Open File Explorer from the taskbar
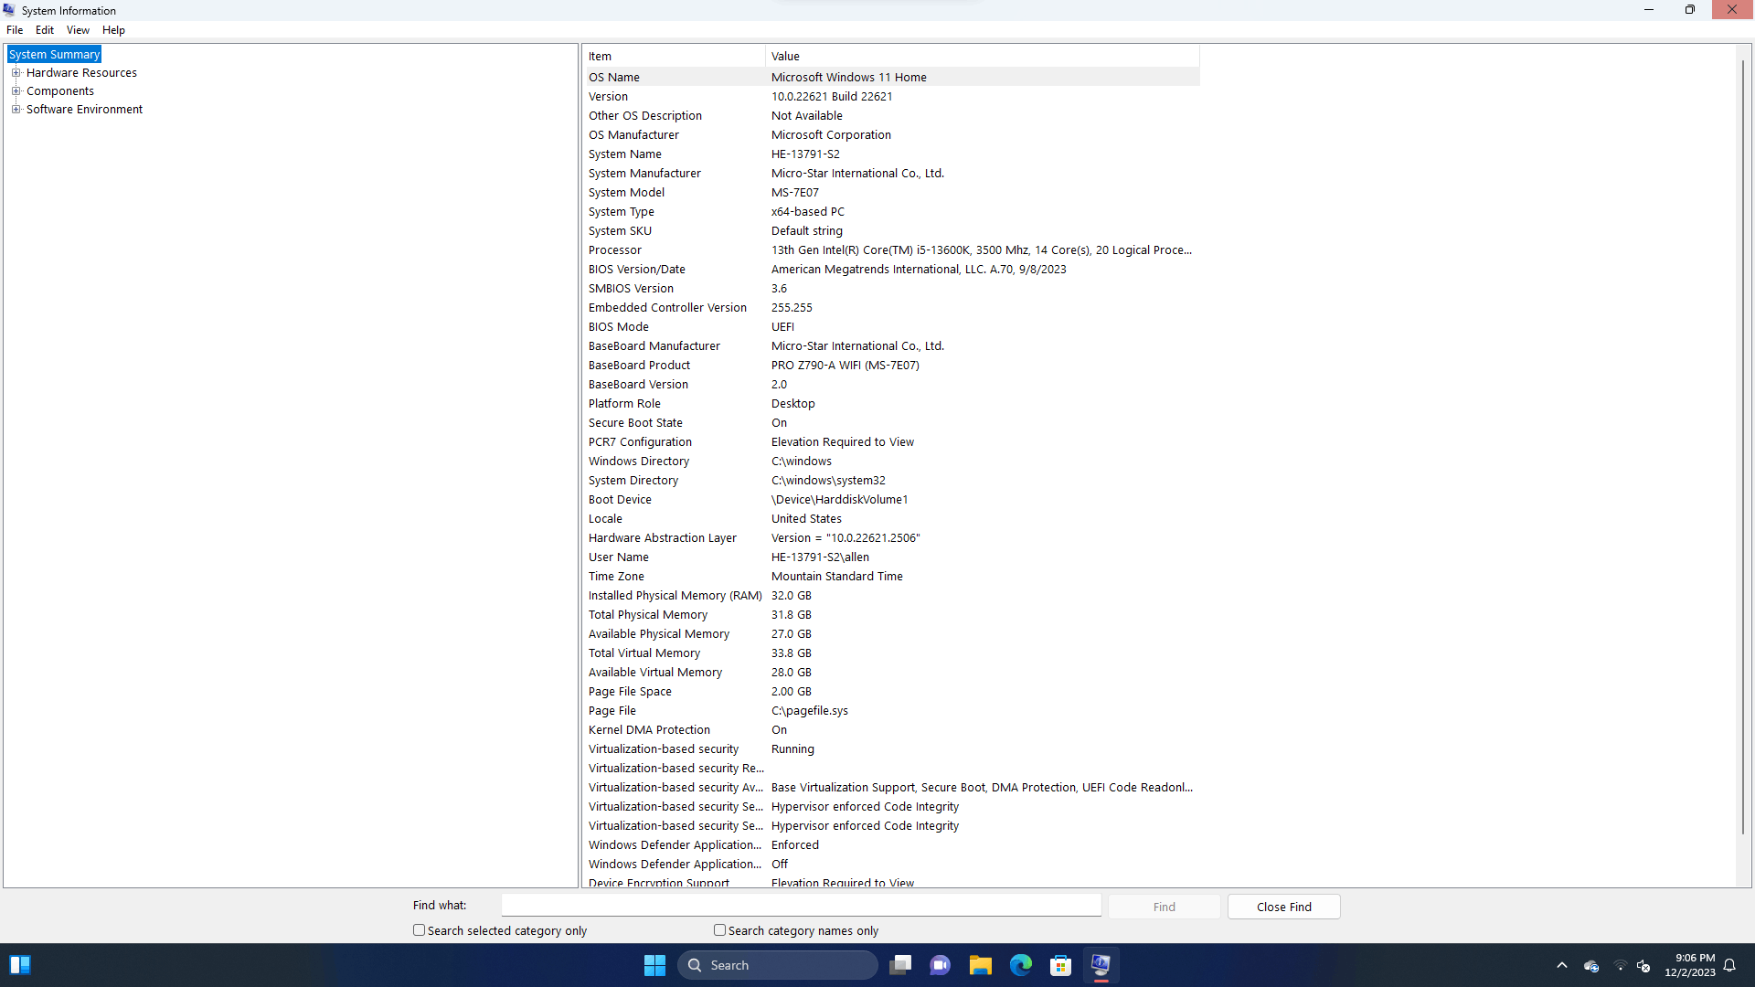This screenshot has height=987, width=1755. pyautogui.click(x=980, y=965)
